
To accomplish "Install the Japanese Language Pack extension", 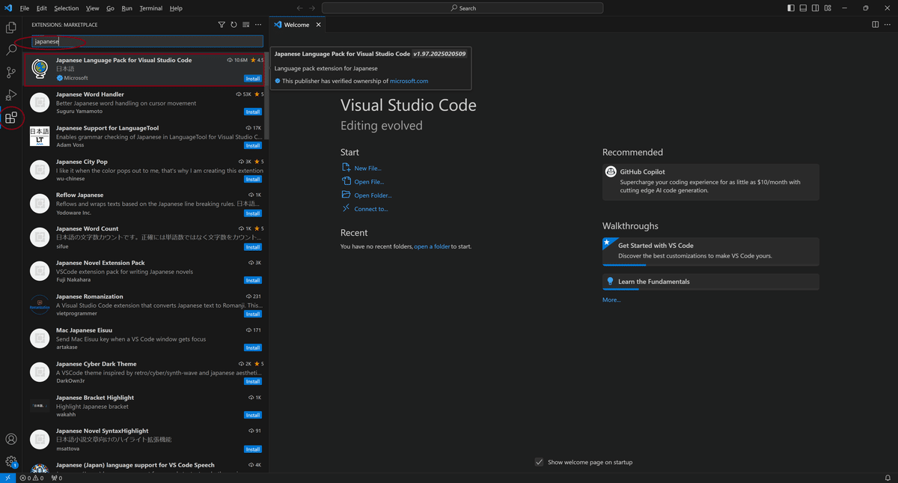I will pos(253,77).
